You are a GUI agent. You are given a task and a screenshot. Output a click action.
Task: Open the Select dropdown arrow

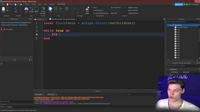(x=37, y=14)
